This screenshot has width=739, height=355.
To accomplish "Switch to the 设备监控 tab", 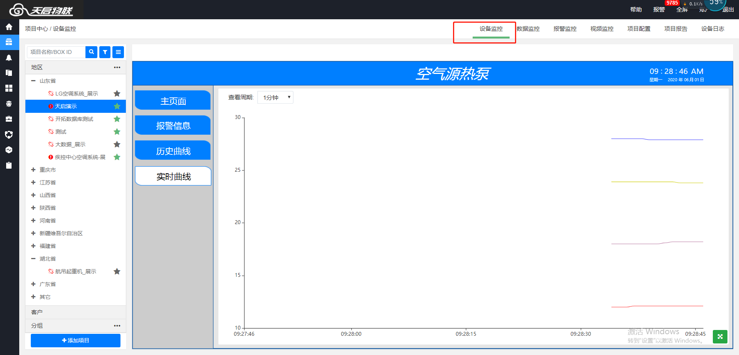I will click(x=491, y=29).
